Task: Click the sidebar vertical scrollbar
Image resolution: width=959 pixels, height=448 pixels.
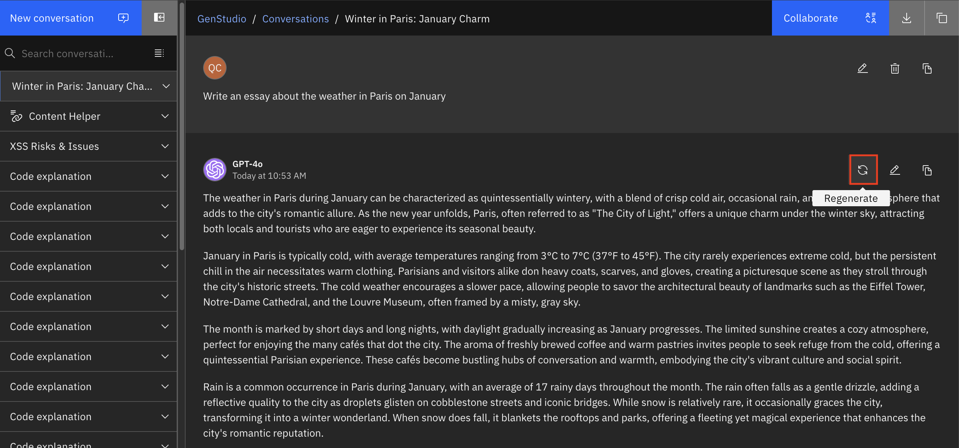Action: click(182, 127)
